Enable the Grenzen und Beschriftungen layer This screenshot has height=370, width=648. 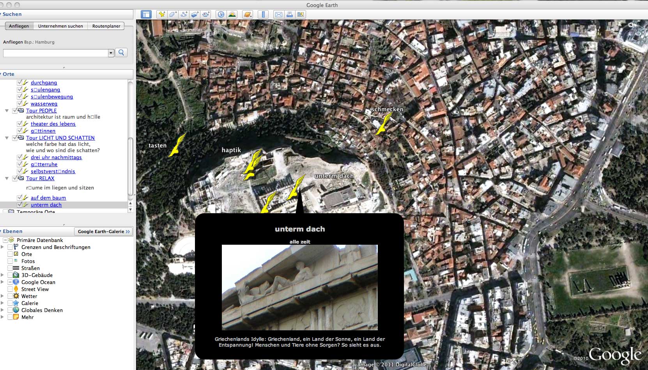point(10,247)
